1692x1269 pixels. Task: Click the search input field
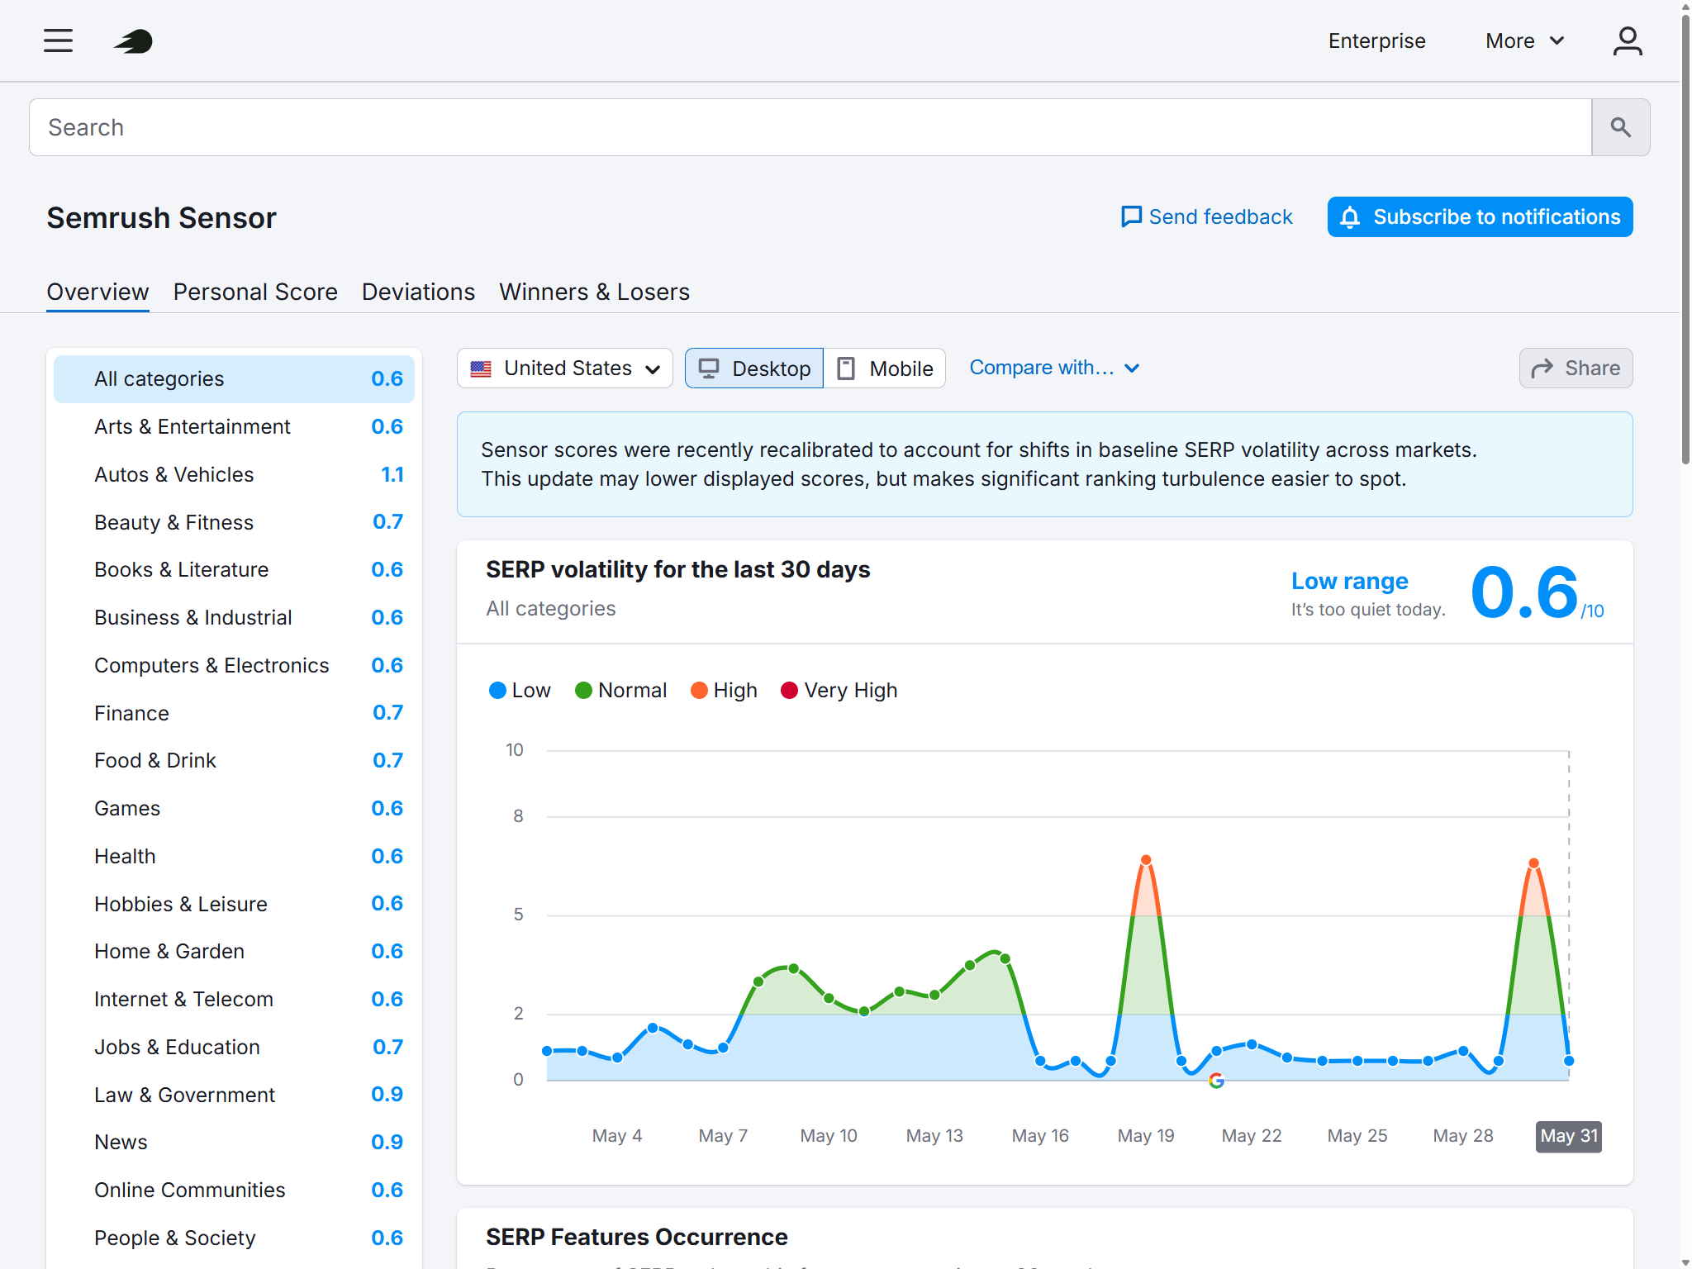(x=810, y=127)
